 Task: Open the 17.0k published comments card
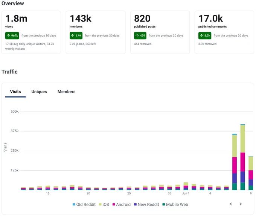tap(224, 32)
